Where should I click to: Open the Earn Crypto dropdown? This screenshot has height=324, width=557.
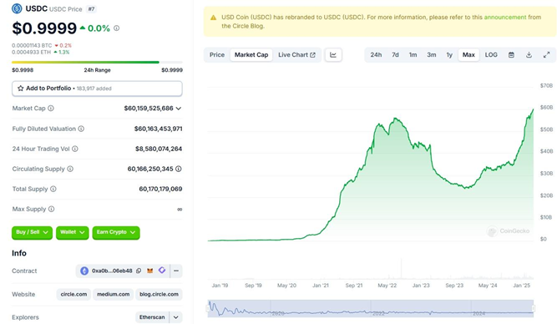click(x=116, y=232)
